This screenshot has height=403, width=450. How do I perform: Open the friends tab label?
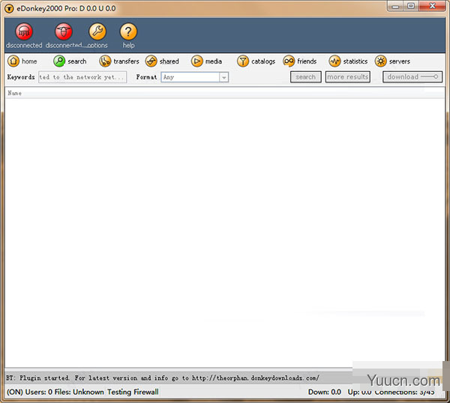click(x=307, y=61)
